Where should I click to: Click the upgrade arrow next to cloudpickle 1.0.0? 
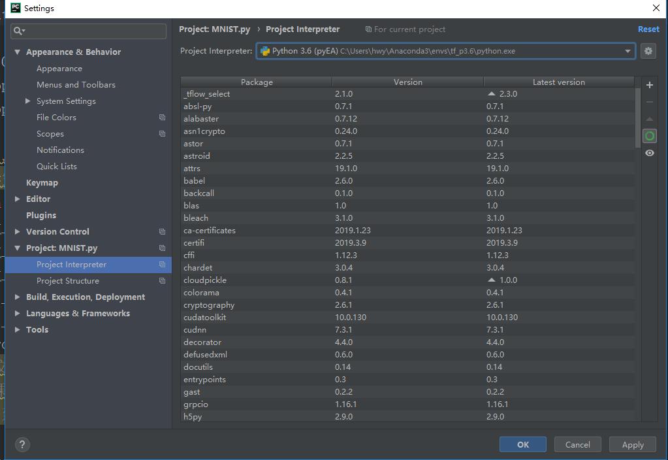[x=491, y=280]
